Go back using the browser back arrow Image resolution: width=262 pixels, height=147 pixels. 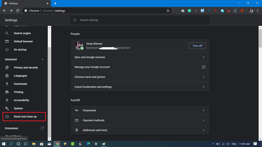[x=4, y=11]
